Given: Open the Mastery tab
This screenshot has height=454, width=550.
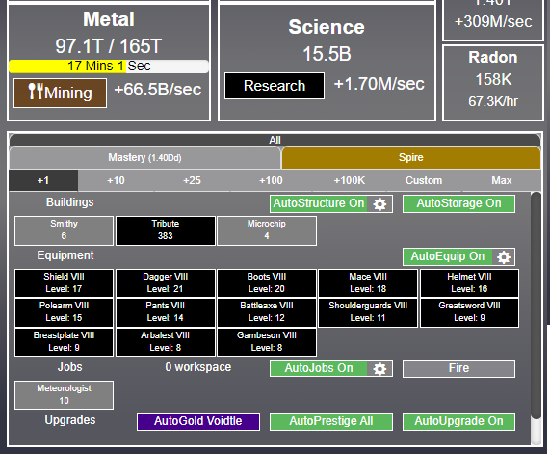Looking at the screenshot, I should coord(144,157).
